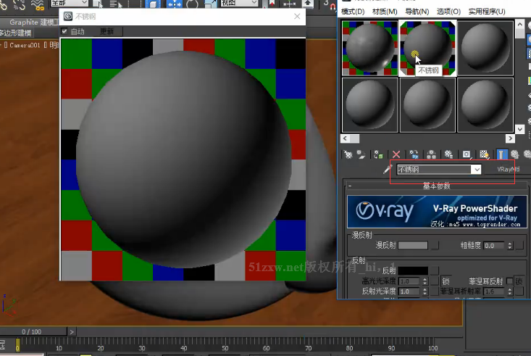This screenshot has width=531, height=356.
Task: Open the 实用程序(U) menu
Action: pyautogui.click(x=487, y=12)
